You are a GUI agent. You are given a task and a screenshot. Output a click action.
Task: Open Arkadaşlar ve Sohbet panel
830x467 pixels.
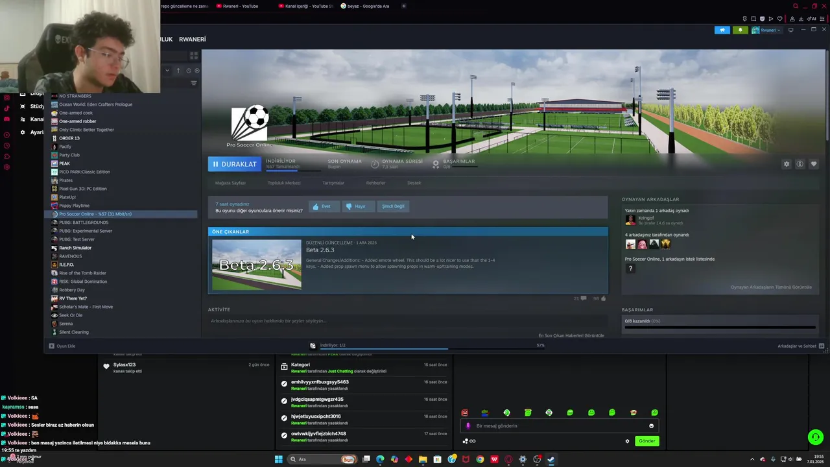[800, 346]
